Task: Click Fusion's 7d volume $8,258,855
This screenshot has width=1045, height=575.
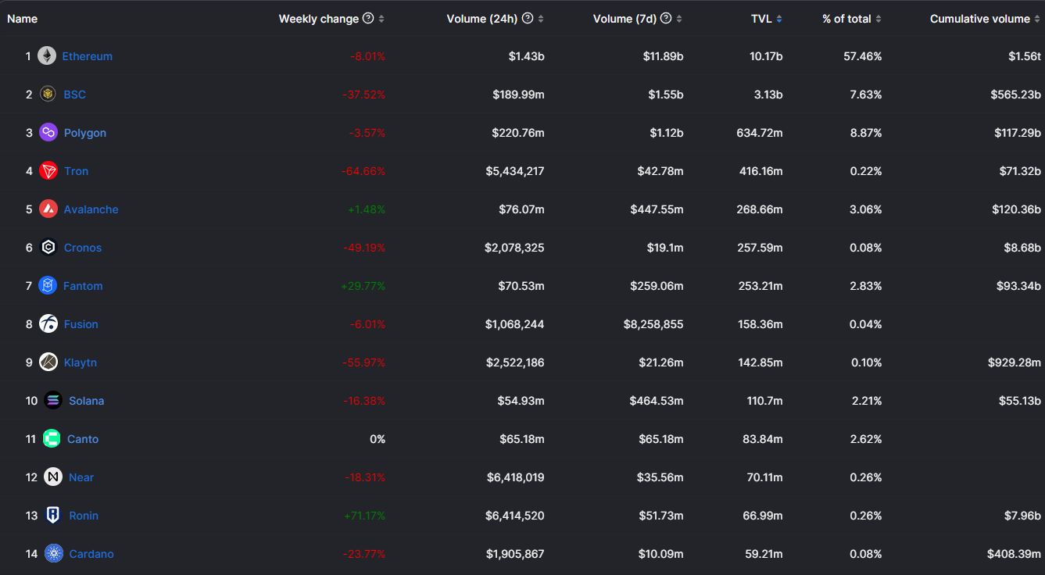Action: pos(653,324)
